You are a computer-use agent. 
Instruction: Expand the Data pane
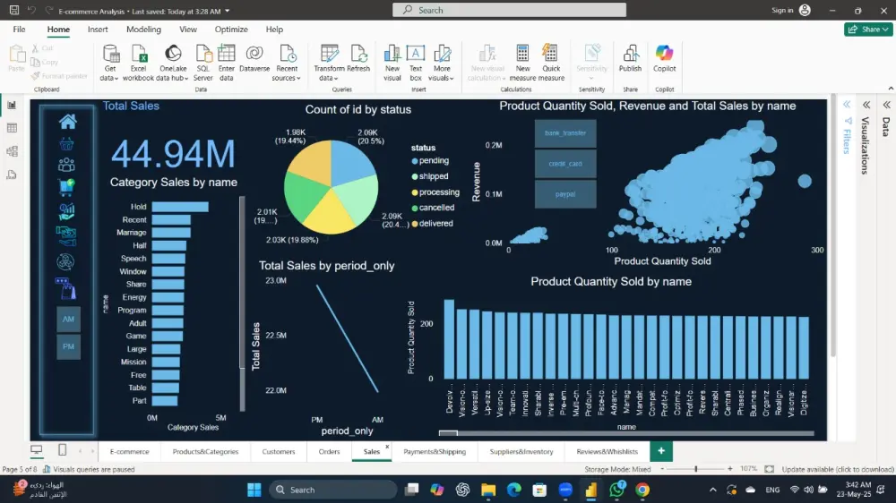coord(886,105)
